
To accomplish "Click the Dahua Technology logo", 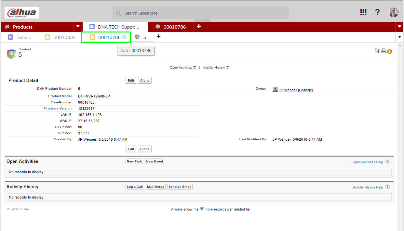I will tap(22, 13).
